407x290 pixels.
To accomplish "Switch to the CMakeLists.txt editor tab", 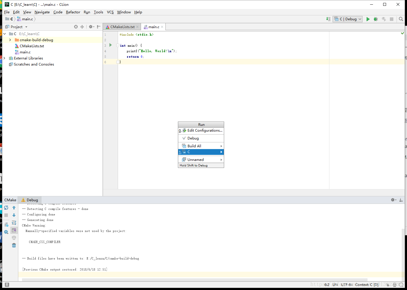I will point(122,27).
